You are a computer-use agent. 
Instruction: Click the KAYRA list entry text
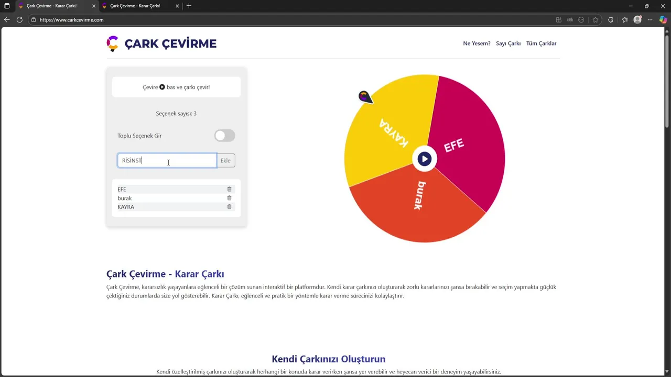coord(126,207)
